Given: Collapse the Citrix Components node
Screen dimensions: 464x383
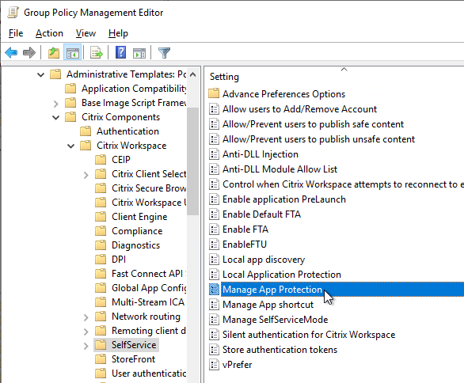Looking at the screenshot, I should pyautogui.click(x=55, y=118).
